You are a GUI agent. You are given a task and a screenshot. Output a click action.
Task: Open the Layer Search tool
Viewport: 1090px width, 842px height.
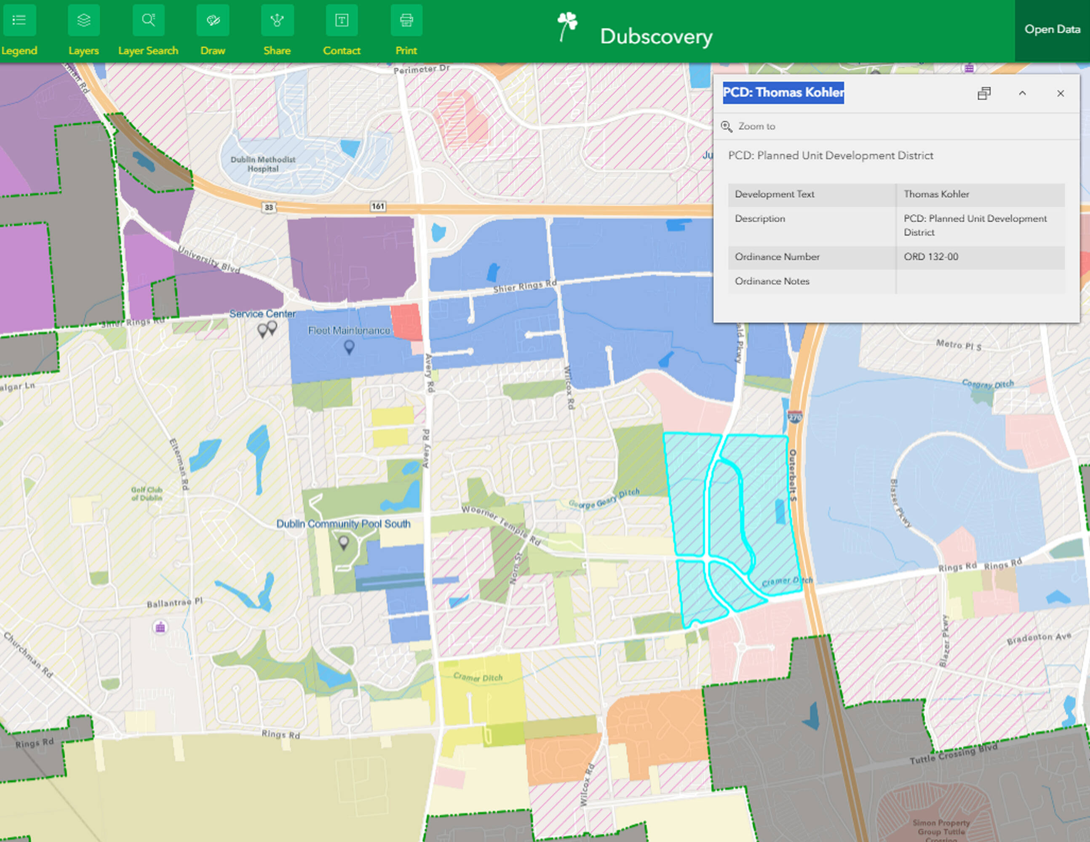(148, 21)
